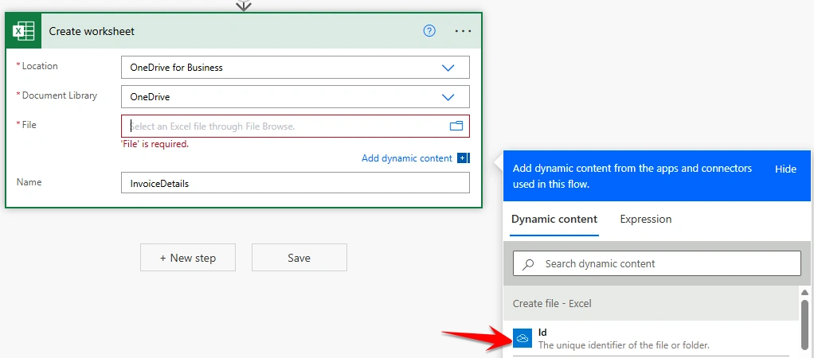
Task: Choose the Id unique identifier description text
Action: coord(624,345)
